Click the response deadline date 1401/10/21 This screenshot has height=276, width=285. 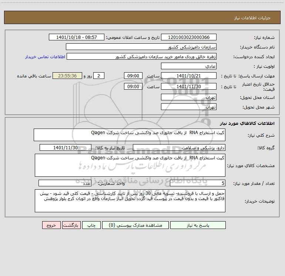pyautogui.click(x=189, y=76)
